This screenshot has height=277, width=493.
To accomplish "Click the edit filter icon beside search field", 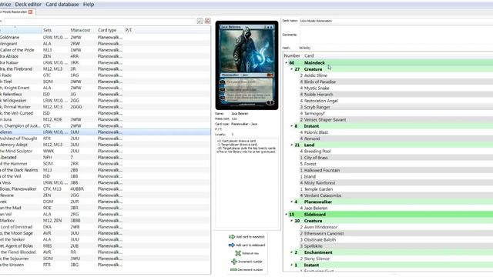I will coord(200,21).
